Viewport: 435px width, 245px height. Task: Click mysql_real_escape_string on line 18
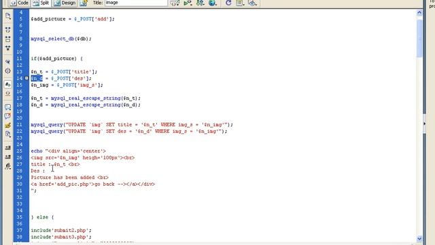tap(86, 105)
